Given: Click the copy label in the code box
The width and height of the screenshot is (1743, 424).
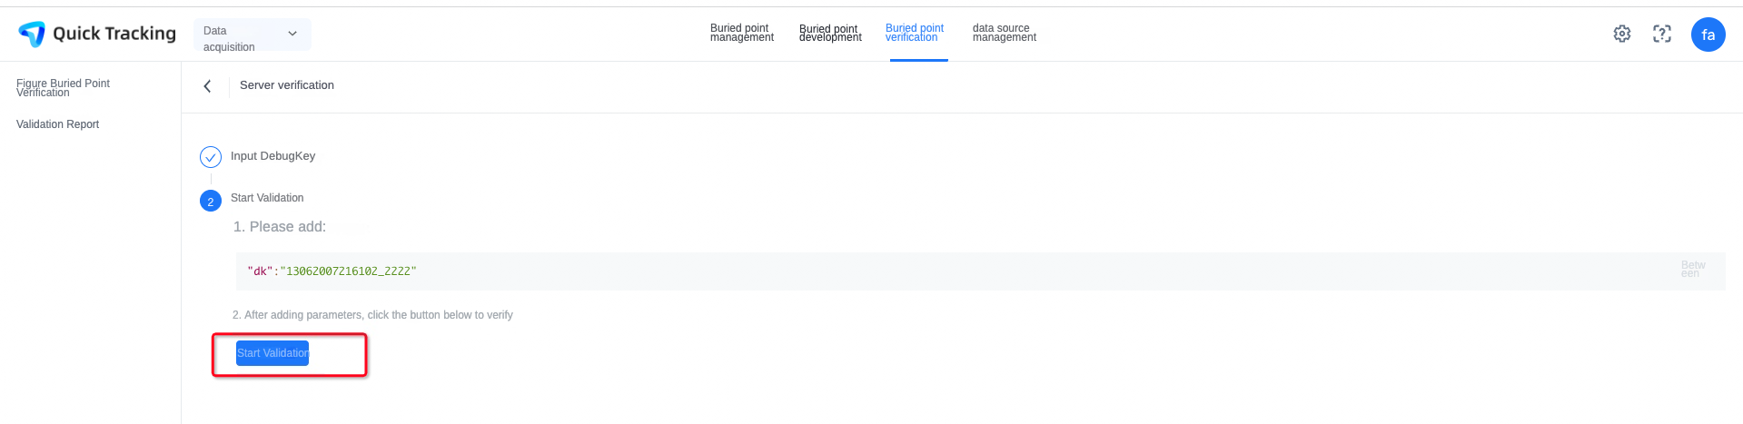Looking at the screenshot, I should click(1693, 270).
